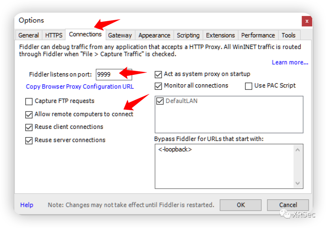This screenshot has height=228, width=326.
Task: Enable Capture FTP requests checkbox
Action: point(29,101)
